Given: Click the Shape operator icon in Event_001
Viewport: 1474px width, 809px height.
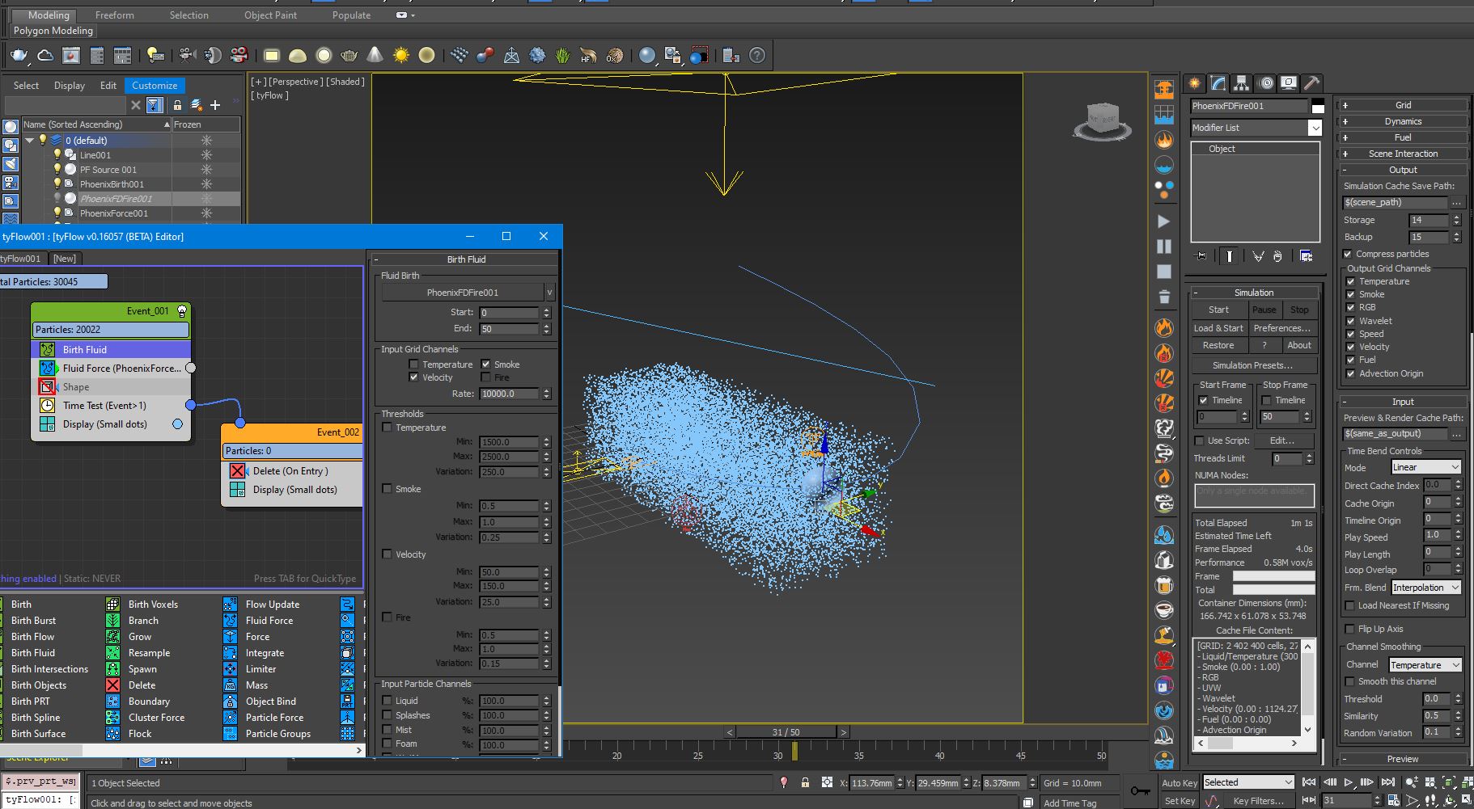Looking at the screenshot, I should click(x=47, y=387).
